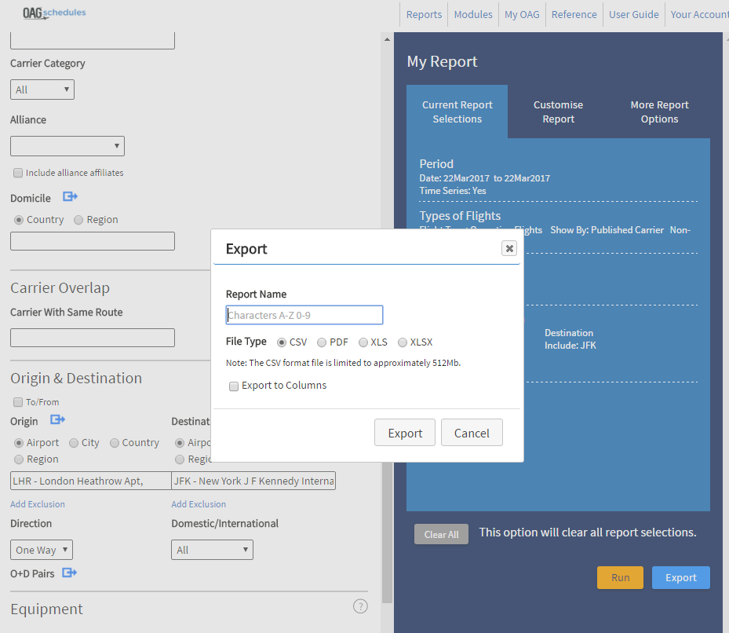Image resolution: width=729 pixels, height=633 pixels.
Task: Open Reports menu
Action: coord(424,14)
